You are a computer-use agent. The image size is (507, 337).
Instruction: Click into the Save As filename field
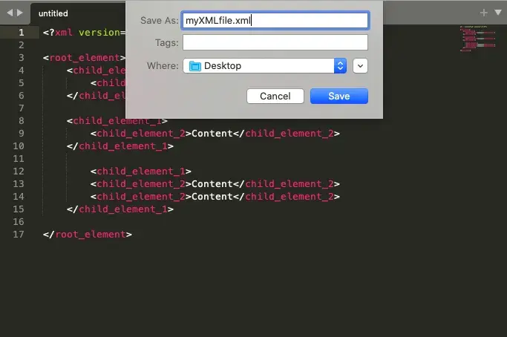[x=275, y=21]
